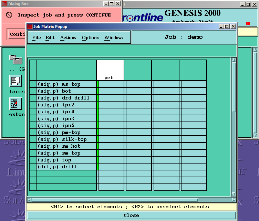Select the (sig,p) ipr4 layer row
The height and width of the screenshot is (221, 259).
(x=66, y=112)
